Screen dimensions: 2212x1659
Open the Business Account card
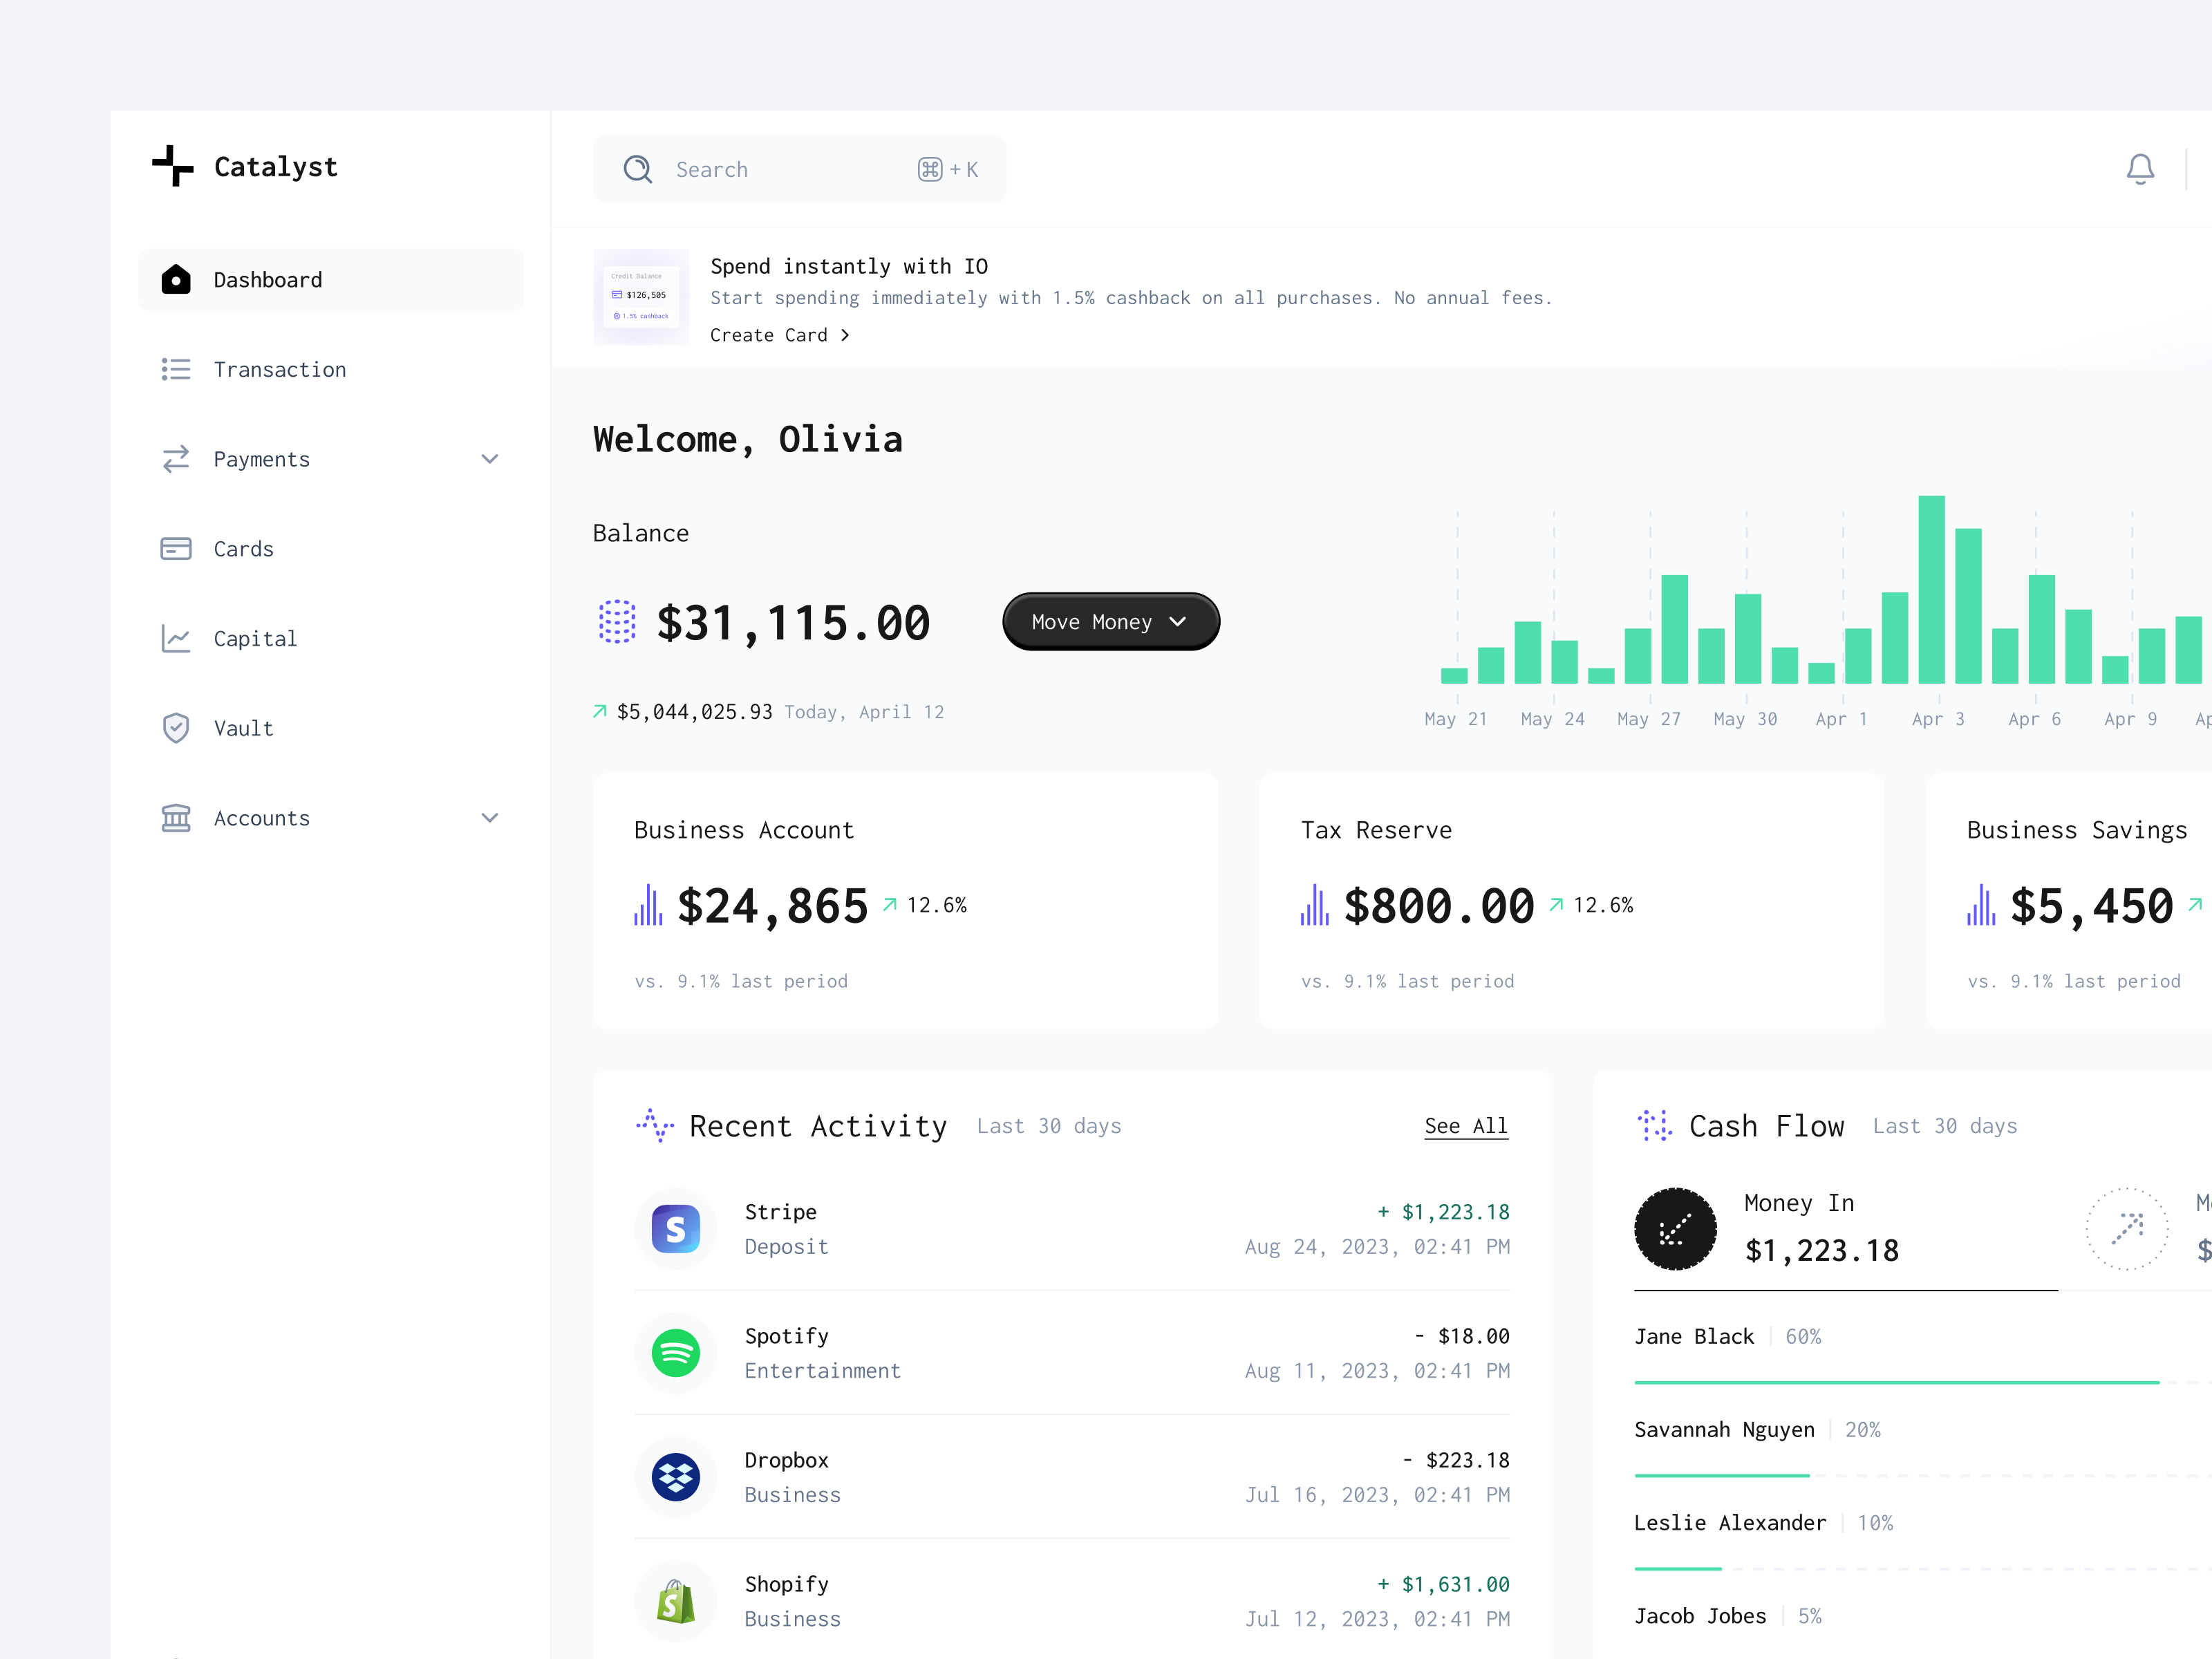click(x=906, y=901)
